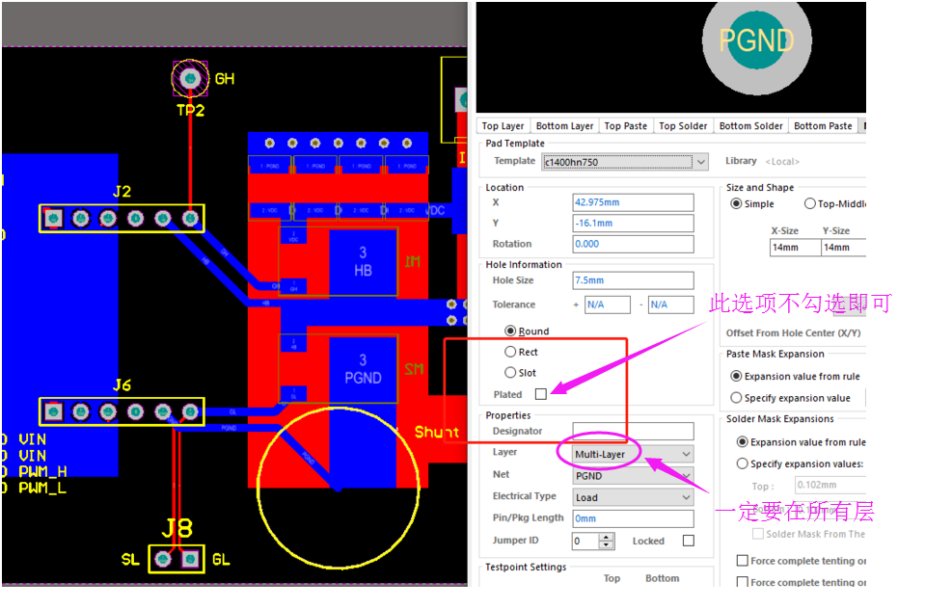Click the Designator input field

click(633, 432)
